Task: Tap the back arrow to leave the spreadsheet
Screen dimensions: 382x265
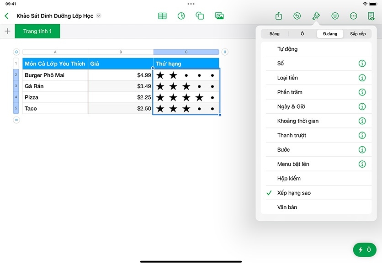Action: [6, 16]
